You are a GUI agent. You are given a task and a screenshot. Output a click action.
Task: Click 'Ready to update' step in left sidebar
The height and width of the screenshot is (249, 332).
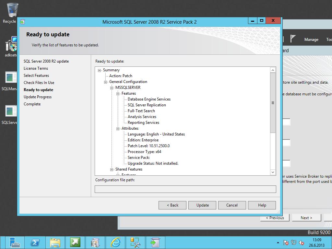click(38, 90)
